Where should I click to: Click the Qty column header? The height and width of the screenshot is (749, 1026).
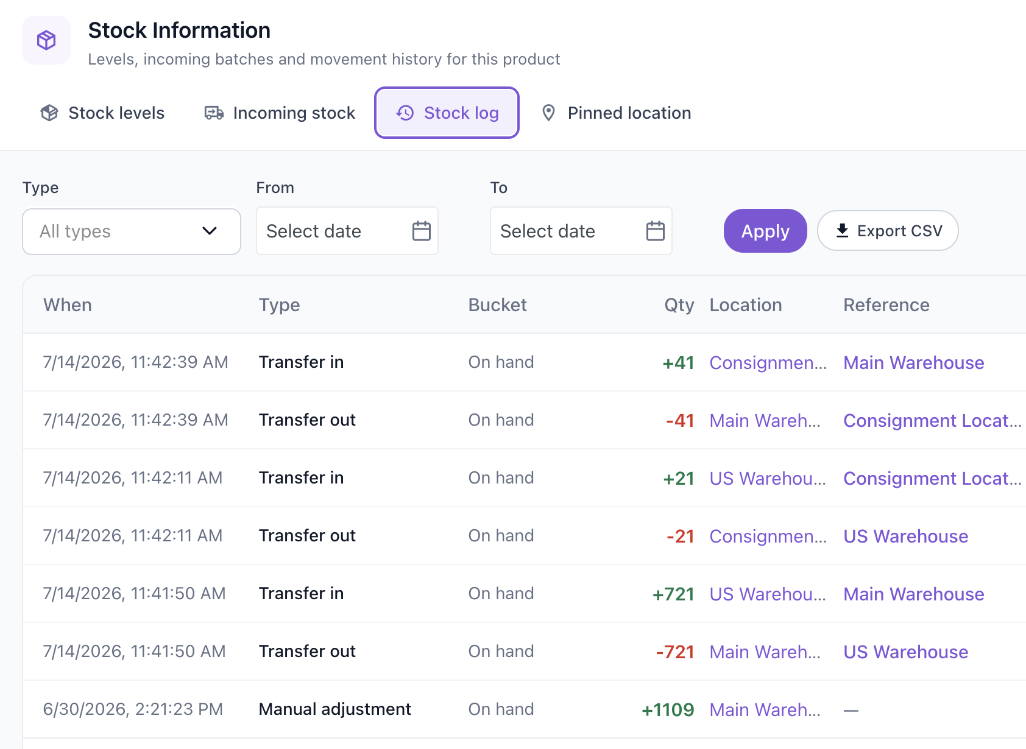pos(679,304)
